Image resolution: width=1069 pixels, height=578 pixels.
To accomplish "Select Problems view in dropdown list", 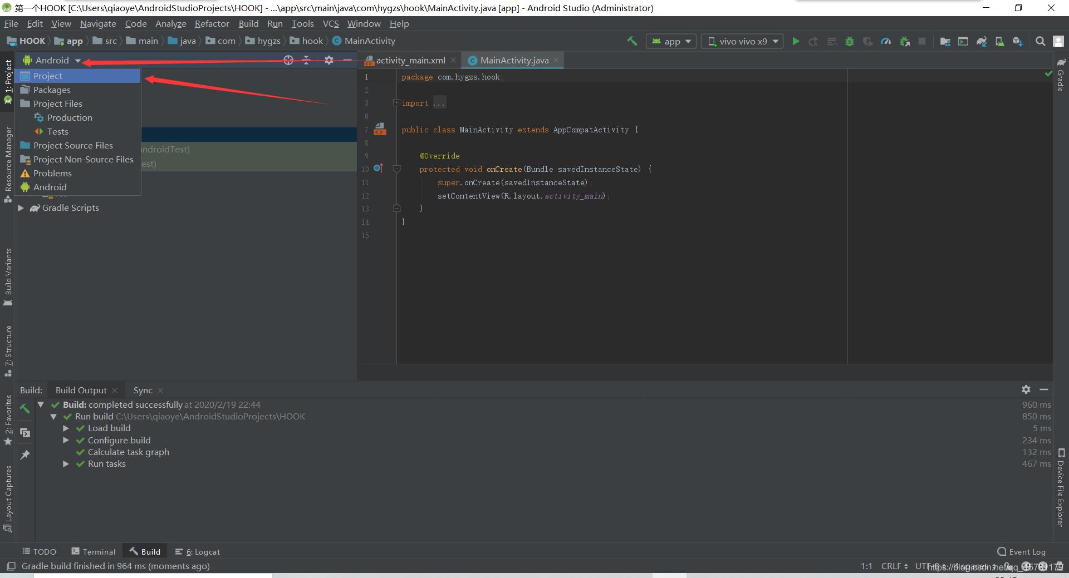I will tap(78, 174).
